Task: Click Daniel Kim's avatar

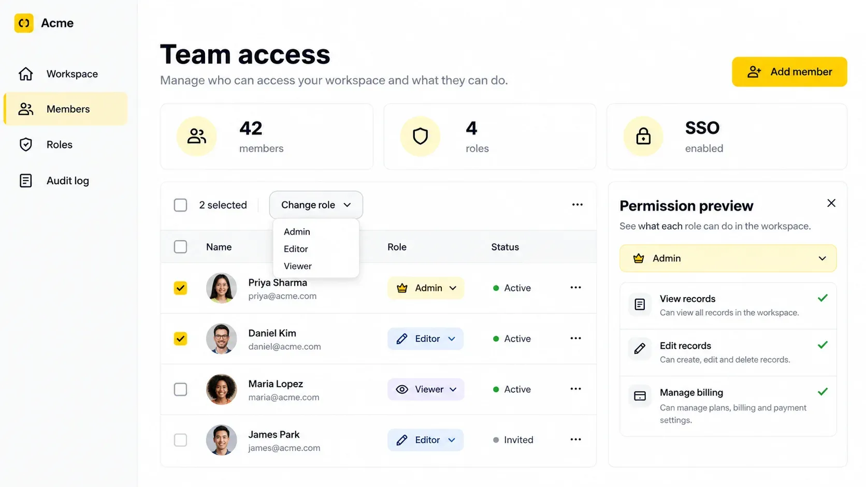Action: [222, 339]
